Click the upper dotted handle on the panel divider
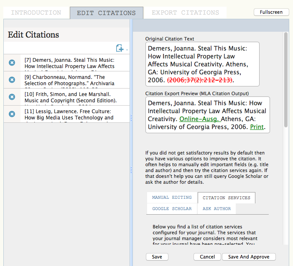Image resolution: width=293 pixels, height=266 pixels. point(131,118)
